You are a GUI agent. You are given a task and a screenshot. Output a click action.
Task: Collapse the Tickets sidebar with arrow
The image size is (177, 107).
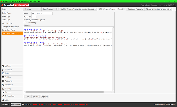(x=21, y=9)
